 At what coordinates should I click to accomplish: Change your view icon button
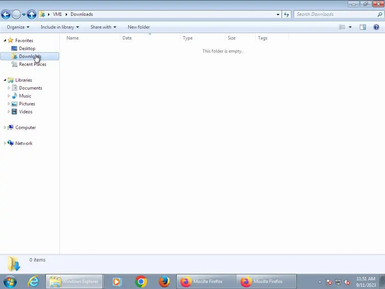(342, 27)
